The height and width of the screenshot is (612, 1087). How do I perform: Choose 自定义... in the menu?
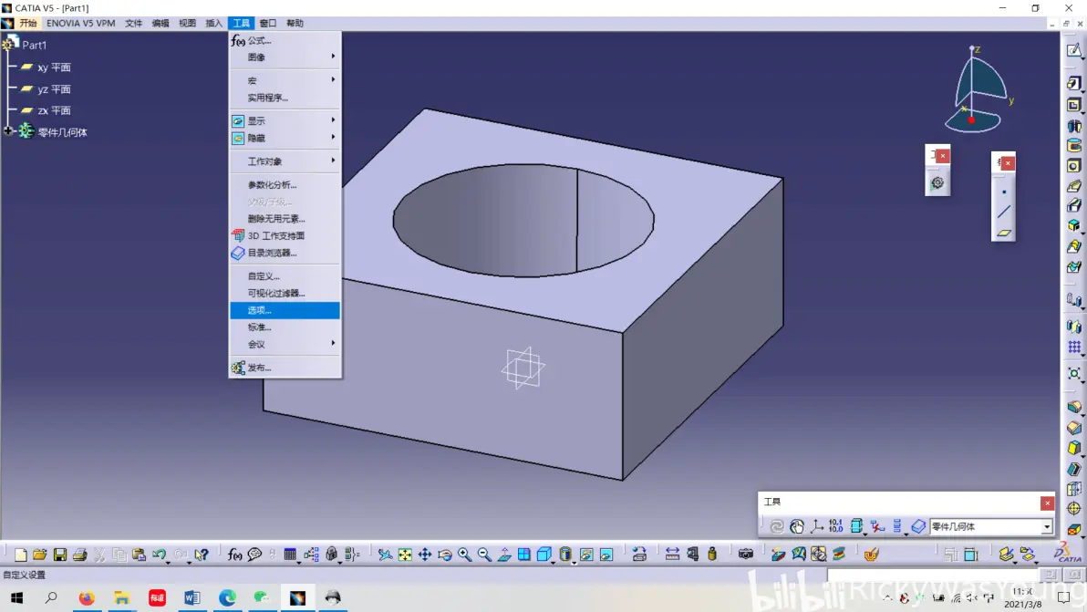[x=285, y=275]
